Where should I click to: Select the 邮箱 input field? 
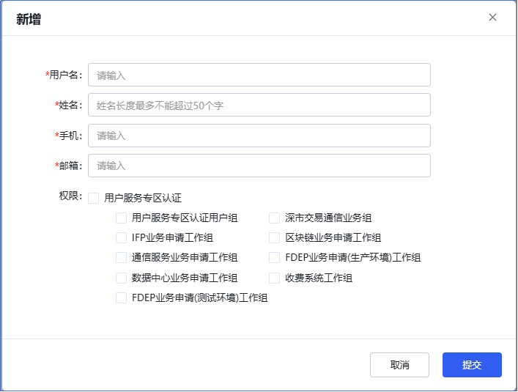click(x=259, y=166)
